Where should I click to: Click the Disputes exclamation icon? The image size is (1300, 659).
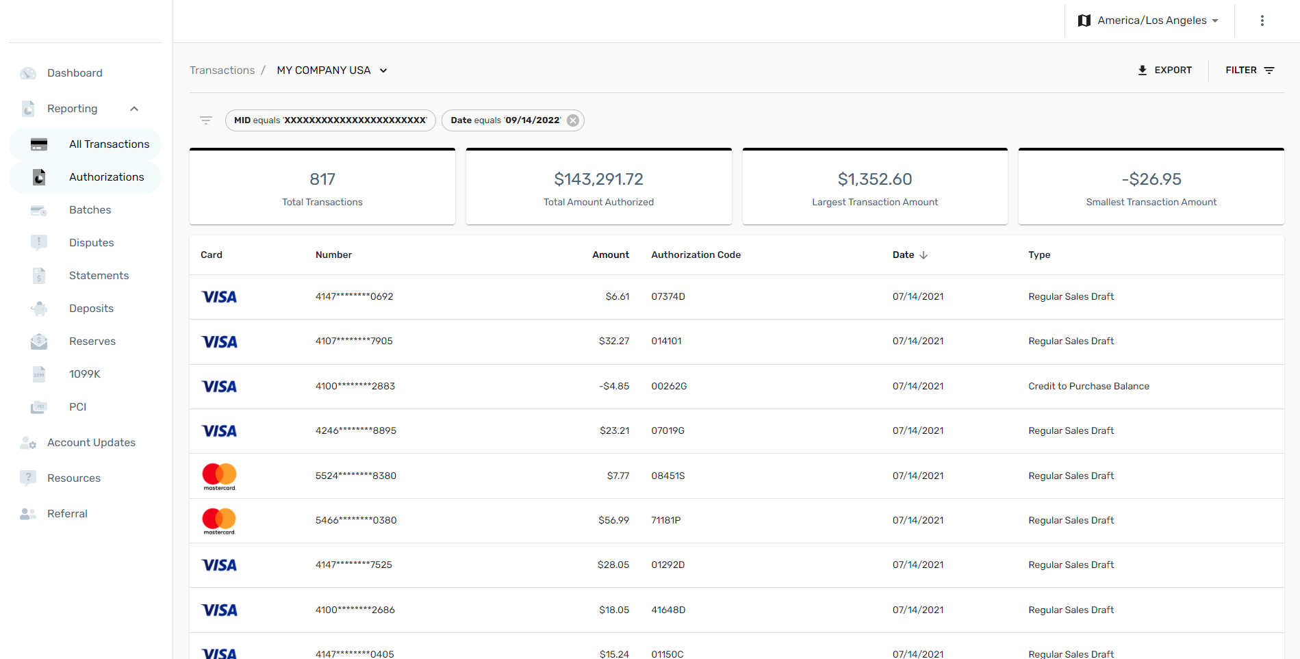click(39, 243)
